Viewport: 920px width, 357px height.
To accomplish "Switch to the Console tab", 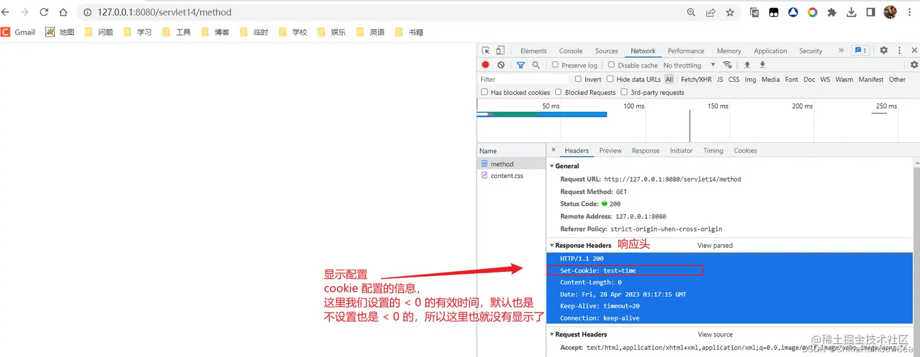I will [571, 51].
